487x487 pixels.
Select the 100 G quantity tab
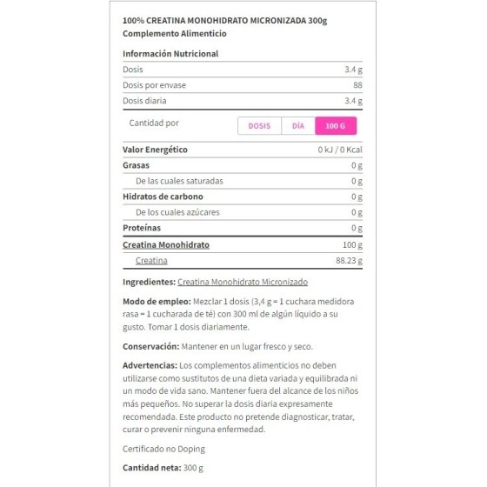(336, 126)
